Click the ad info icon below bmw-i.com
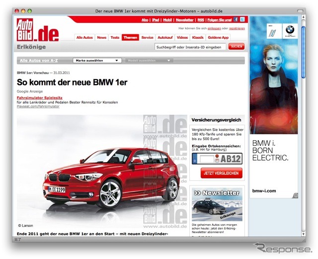Screen dimensions: 318x259 pos(295,195)
